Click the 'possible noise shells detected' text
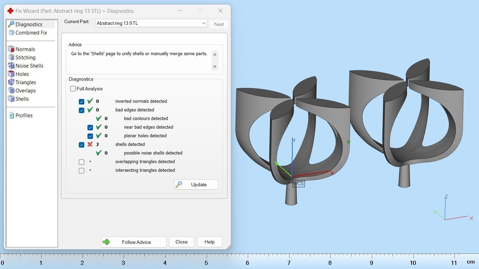The height and width of the screenshot is (269, 479). click(x=153, y=153)
